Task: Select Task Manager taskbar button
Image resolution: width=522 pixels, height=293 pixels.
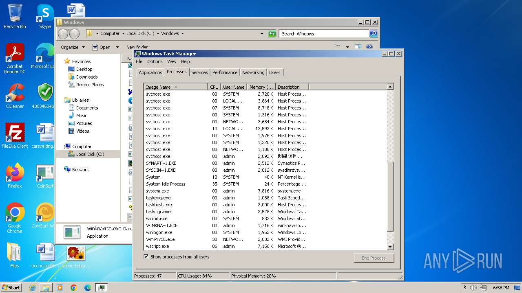Action: click(102, 288)
